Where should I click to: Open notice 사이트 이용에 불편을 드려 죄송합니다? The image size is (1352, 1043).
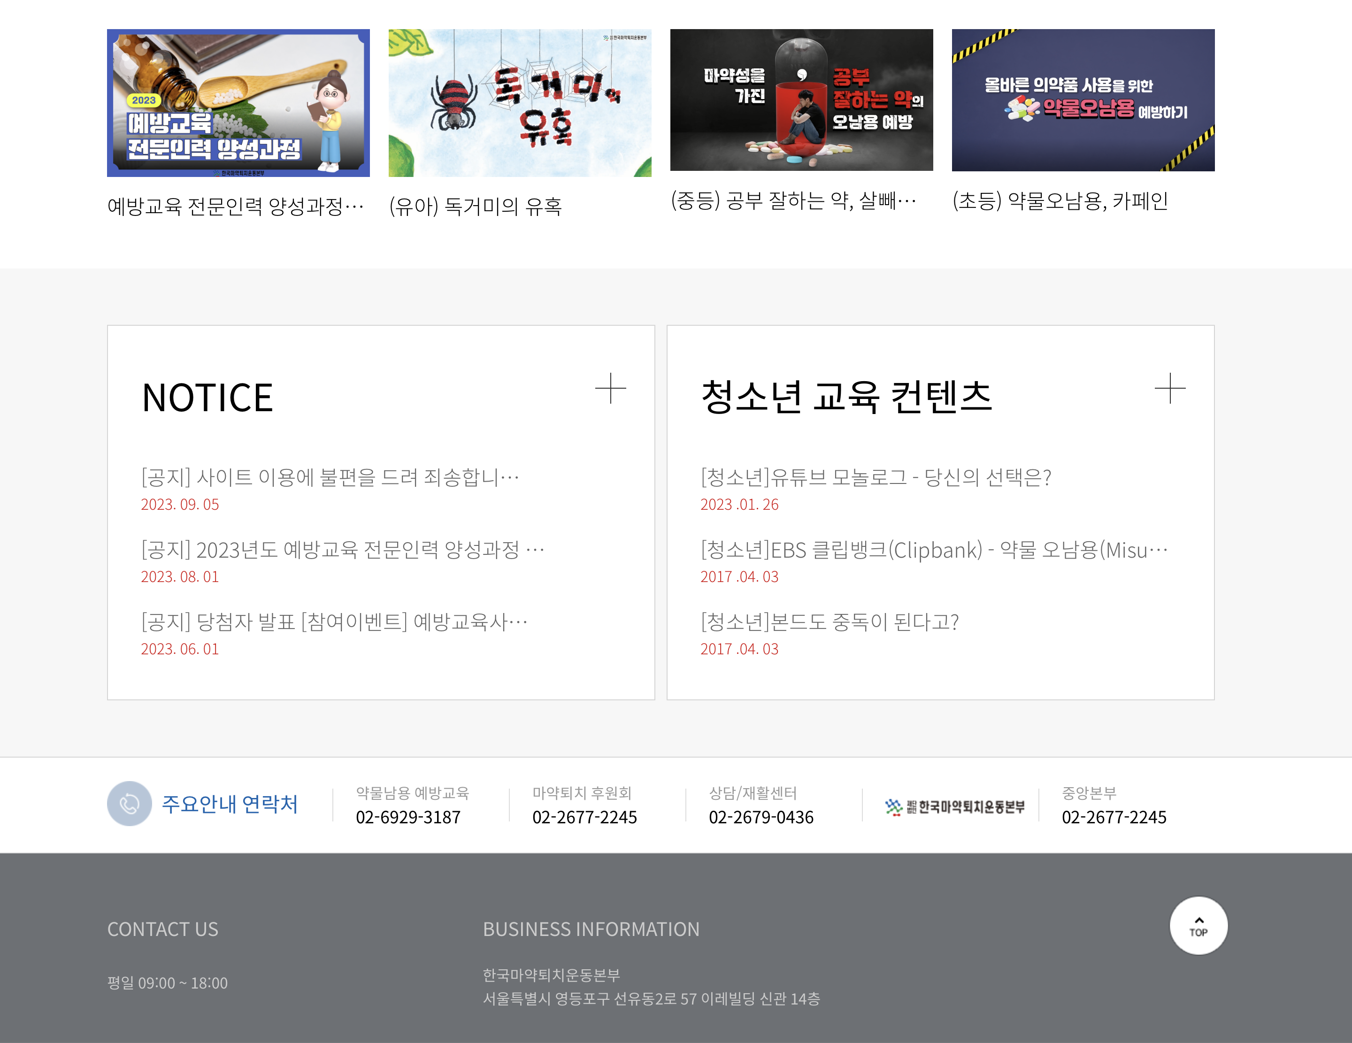[330, 477]
